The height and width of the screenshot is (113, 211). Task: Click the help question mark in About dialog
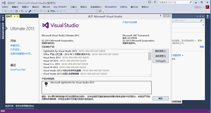click(x=160, y=16)
